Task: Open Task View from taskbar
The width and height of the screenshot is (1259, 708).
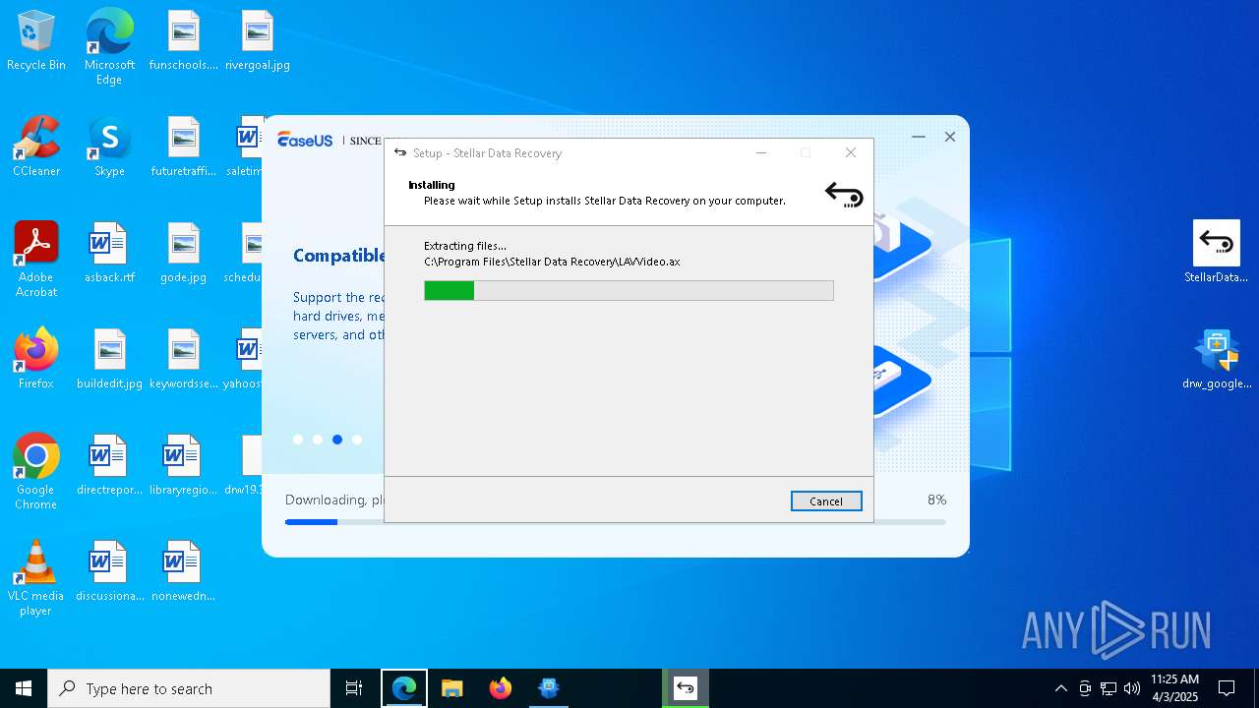Action: pyautogui.click(x=354, y=688)
